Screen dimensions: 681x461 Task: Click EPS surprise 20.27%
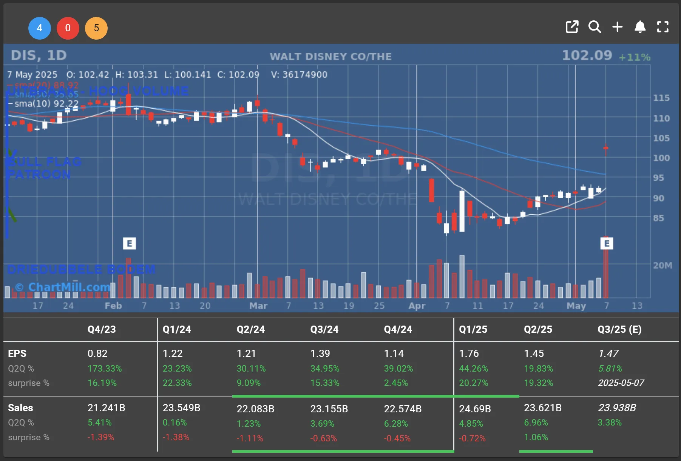tap(473, 383)
